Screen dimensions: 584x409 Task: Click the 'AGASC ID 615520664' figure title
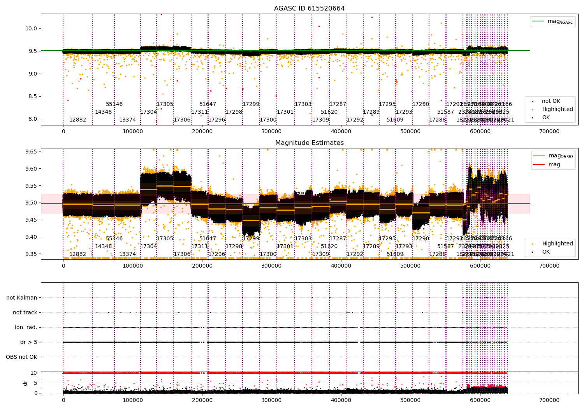tap(309, 9)
